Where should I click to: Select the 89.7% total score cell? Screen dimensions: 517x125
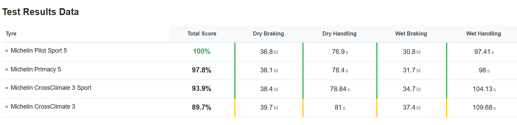(x=202, y=108)
